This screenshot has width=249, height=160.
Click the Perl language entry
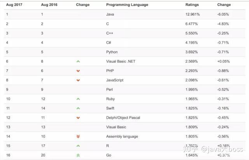pos(109,90)
